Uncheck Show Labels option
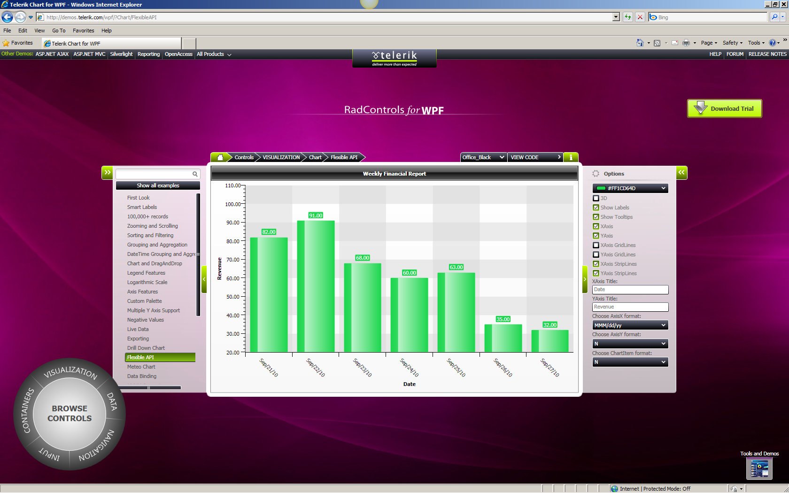Viewport: 789px width, 493px height. pyautogui.click(x=596, y=208)
